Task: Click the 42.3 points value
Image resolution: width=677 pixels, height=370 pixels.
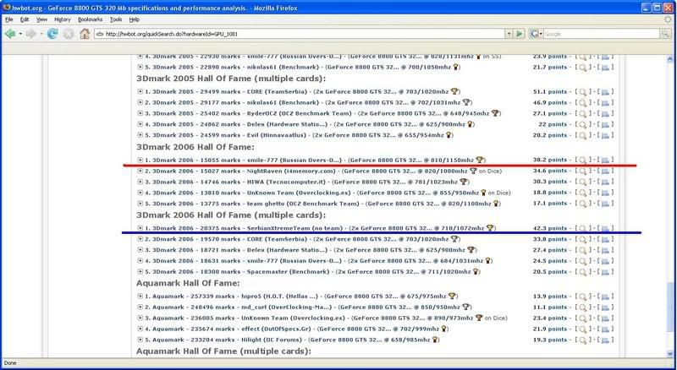Action: tap(549, 228)
